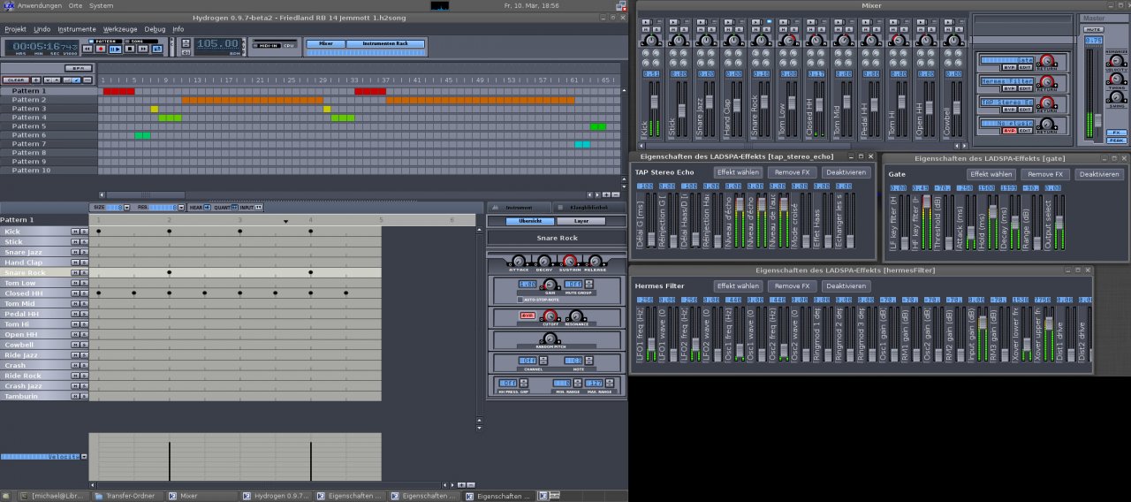Click EDIT for the Hermes Filter FX

(1025, 88)
